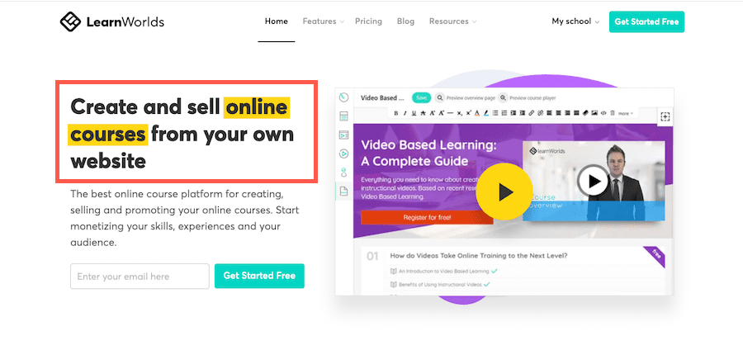The width and height of the screenshot is (743, 350).
Task: Expand the Features dropdown menu
Action: click(x=323, y=21)
